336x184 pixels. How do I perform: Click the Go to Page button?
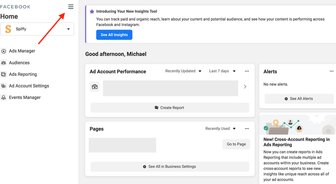pos(236,144)
